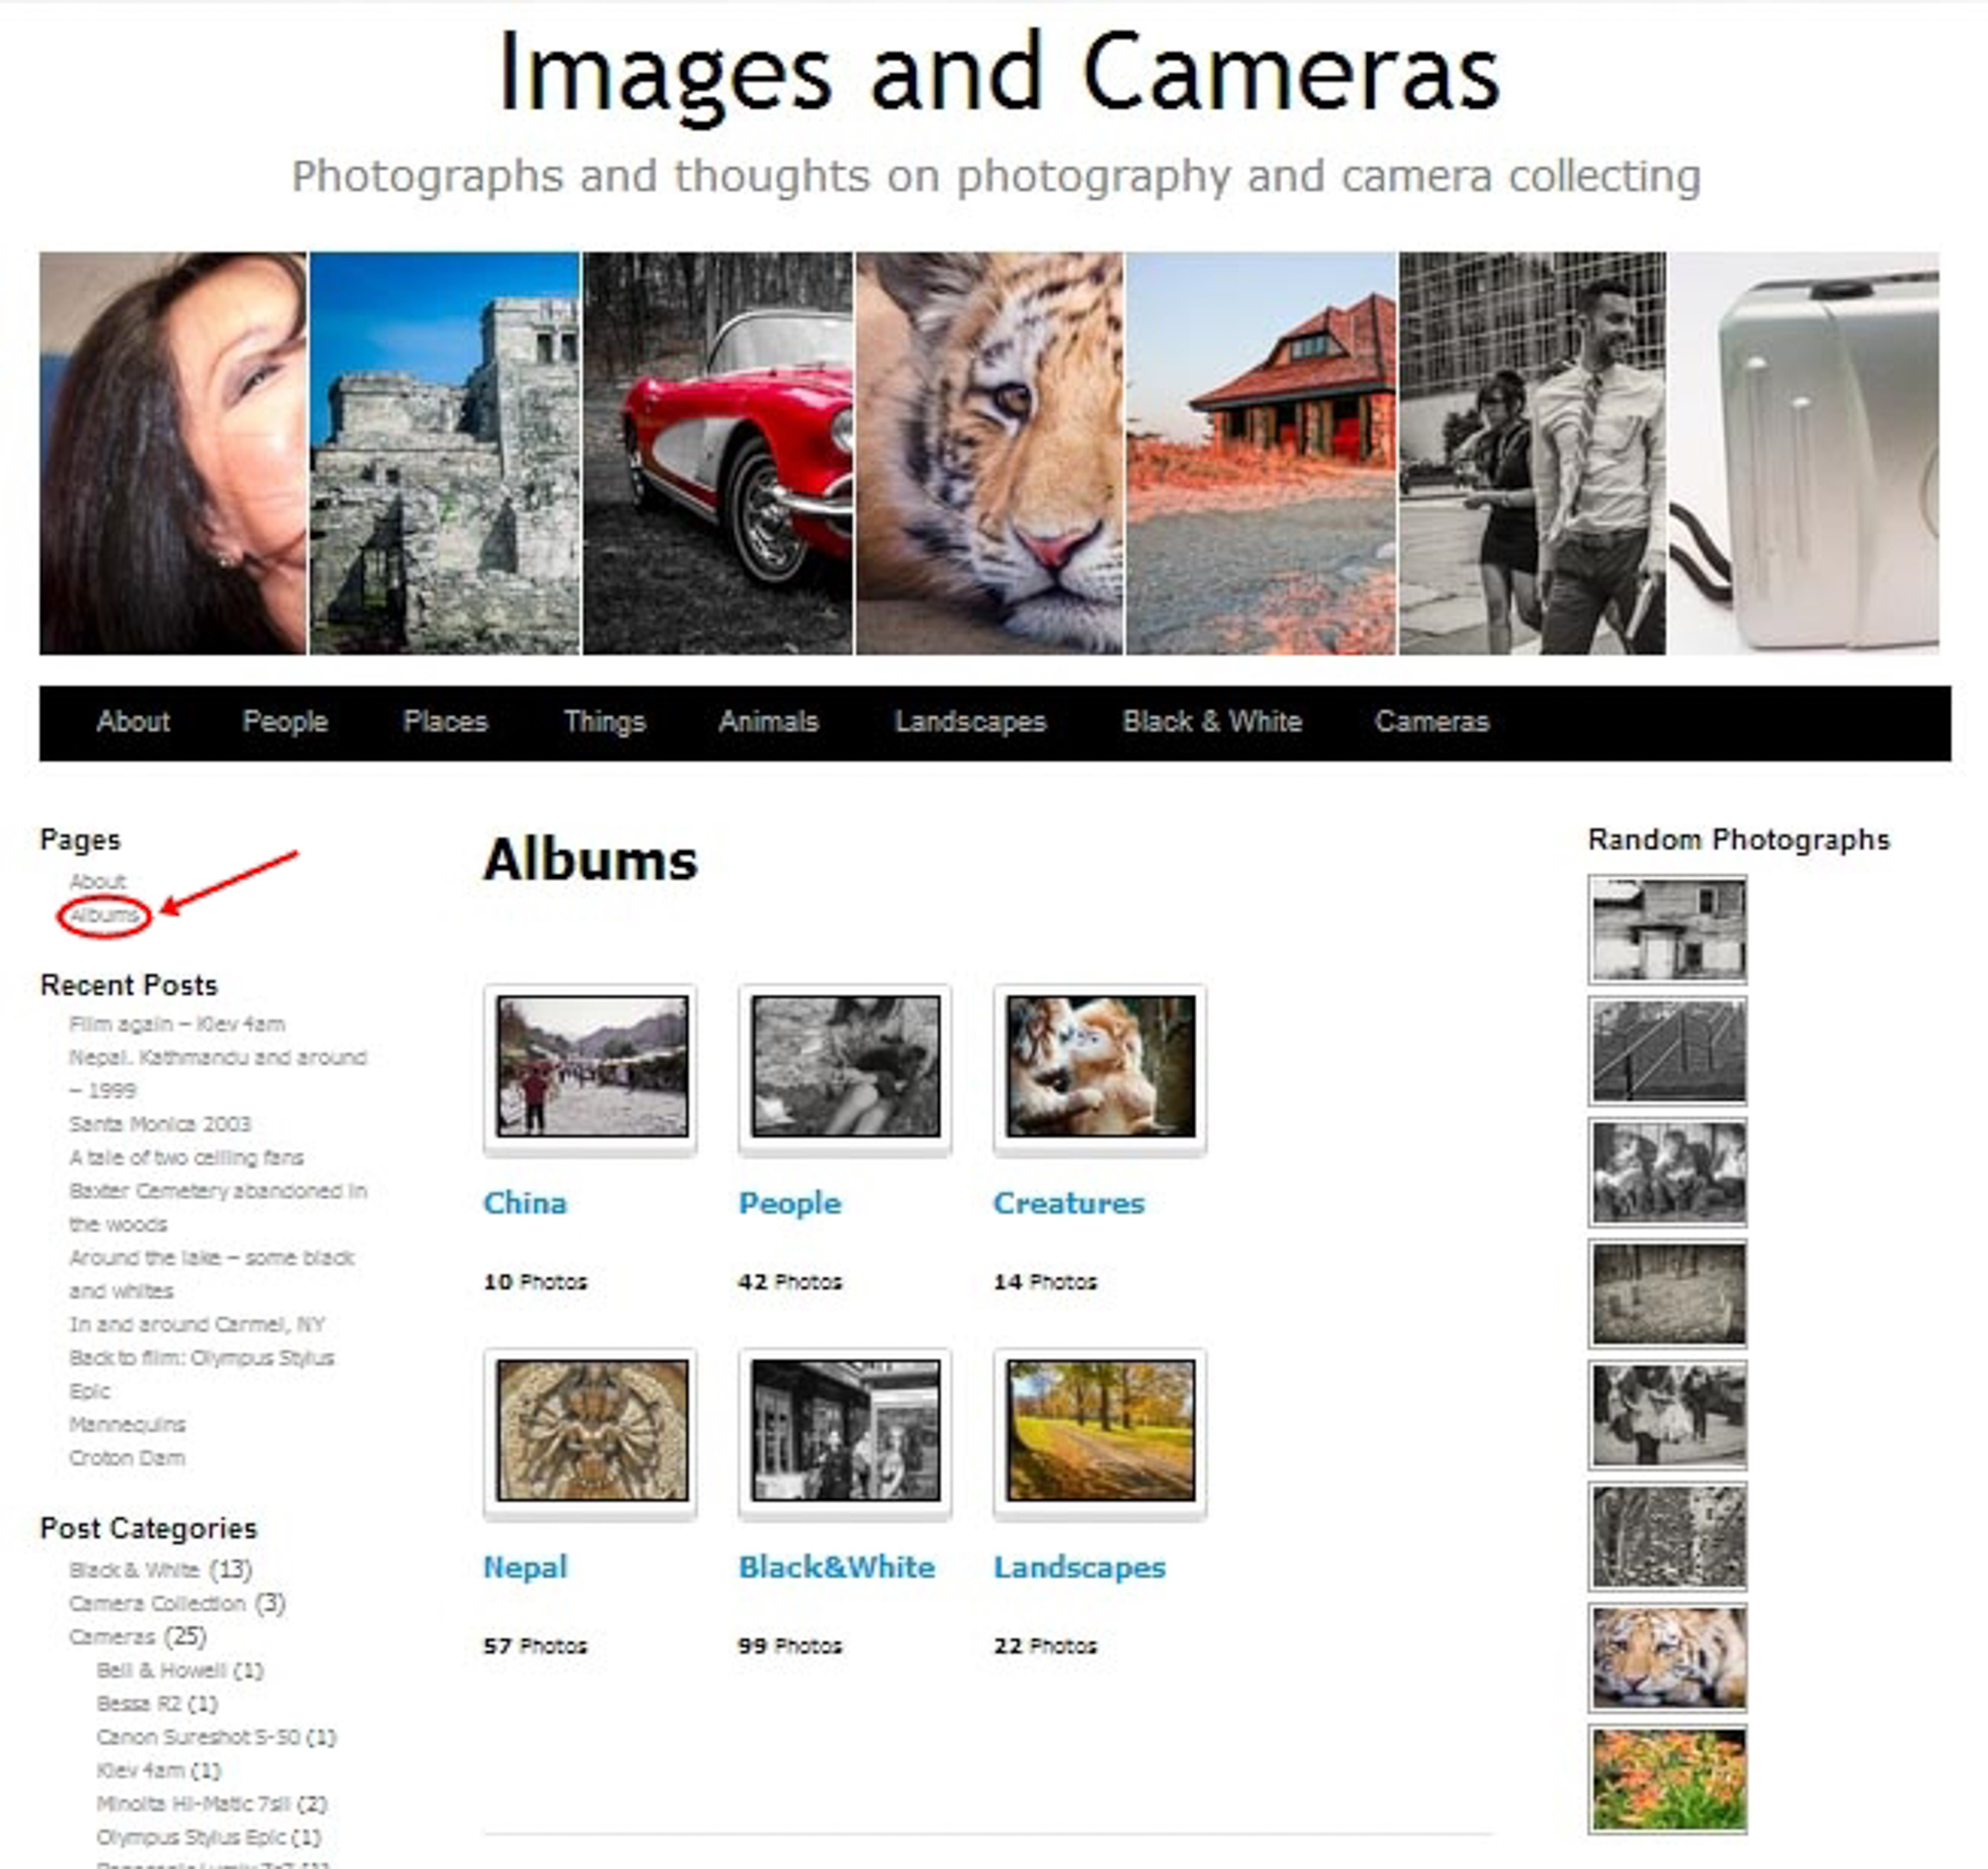This screenshot has width=1988, height=1869.
Task: Click the Creatures album monkey thumbnail
Action: [x=1100, y=1066]
